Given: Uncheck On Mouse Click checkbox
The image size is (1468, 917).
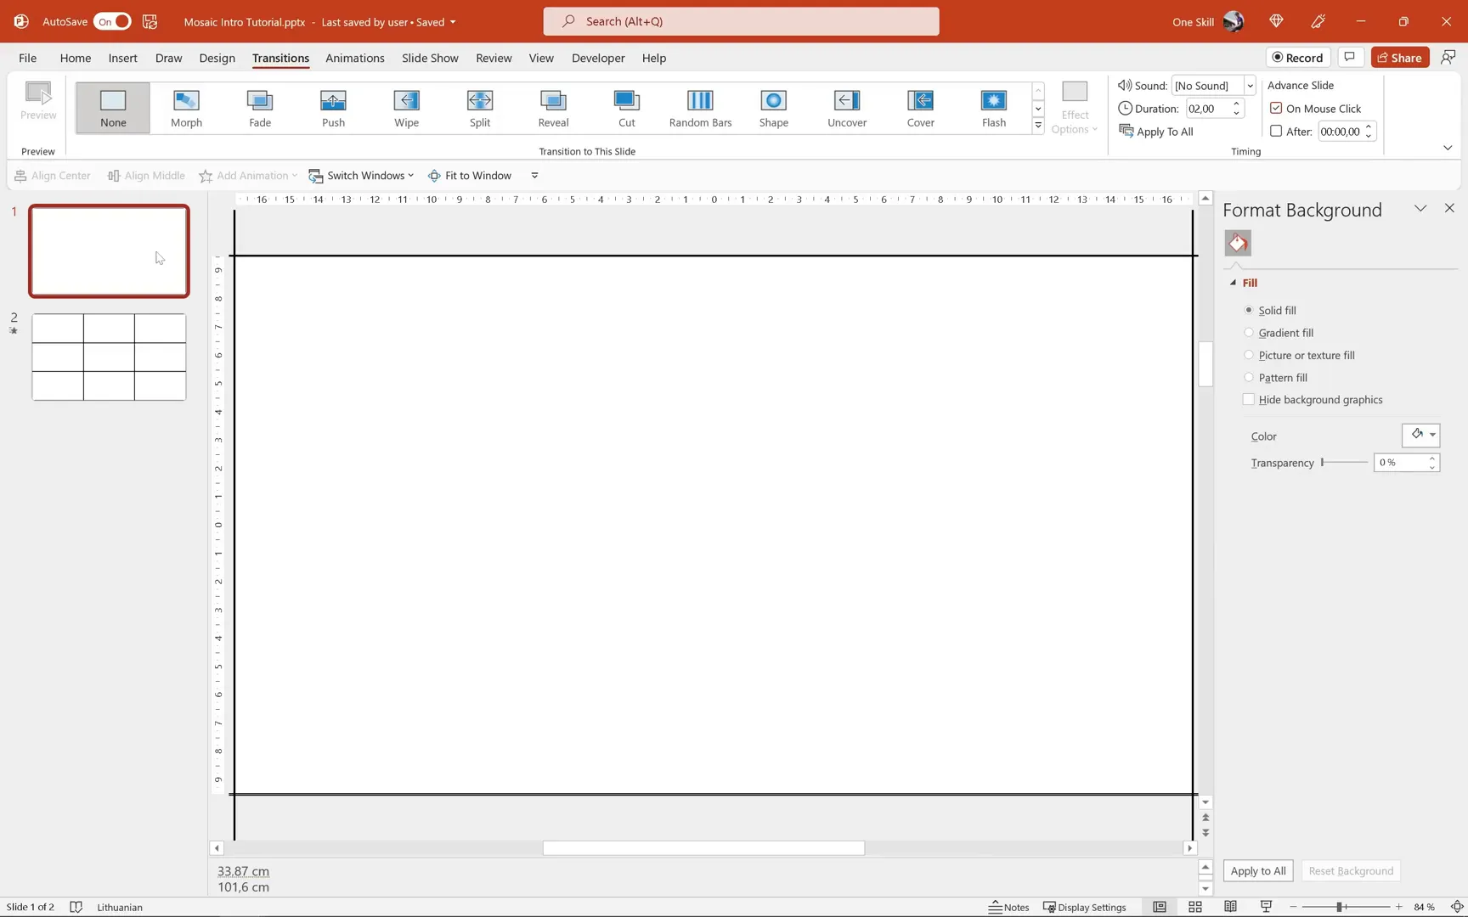Looking at the screenshot, I should coord(1276,108).
